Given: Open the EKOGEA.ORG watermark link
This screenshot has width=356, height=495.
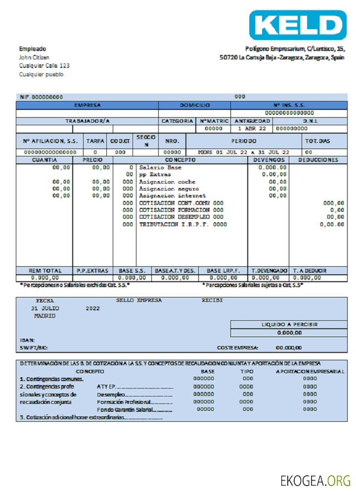Looking at the screenshot, I should (x=315, y=480).
